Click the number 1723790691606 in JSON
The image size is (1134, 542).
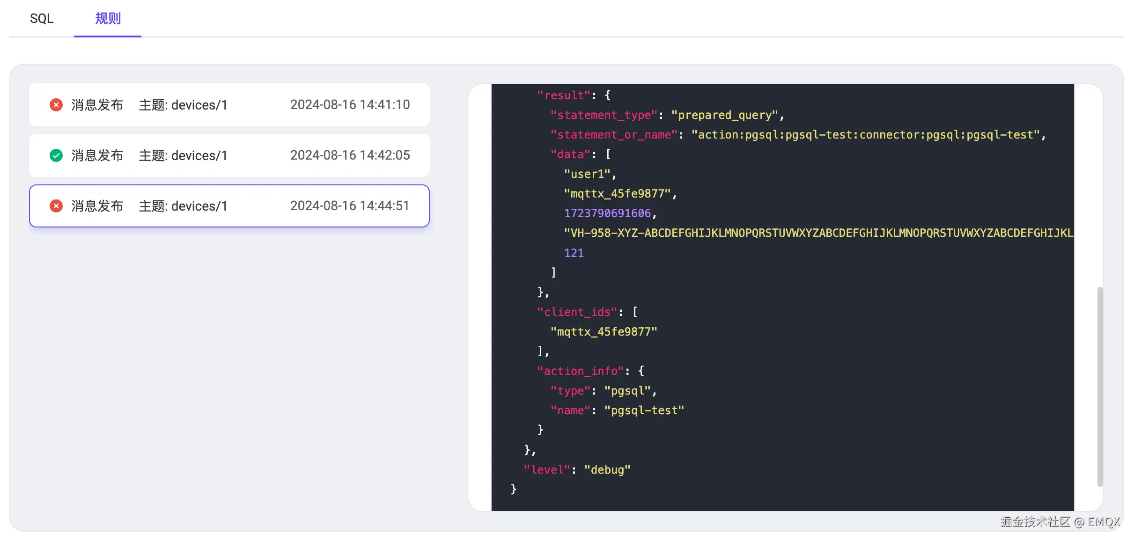(607, 213)
